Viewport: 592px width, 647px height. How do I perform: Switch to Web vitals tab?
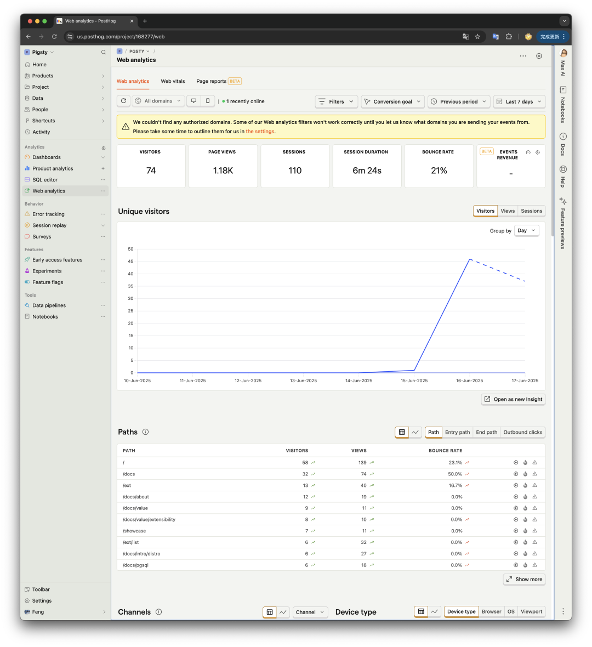pyautogui.click(x=173, y=81)
